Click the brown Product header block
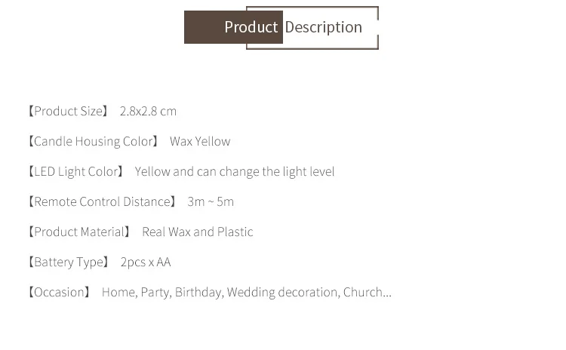Viewport: 566px width, 350px height. (226, 27)
